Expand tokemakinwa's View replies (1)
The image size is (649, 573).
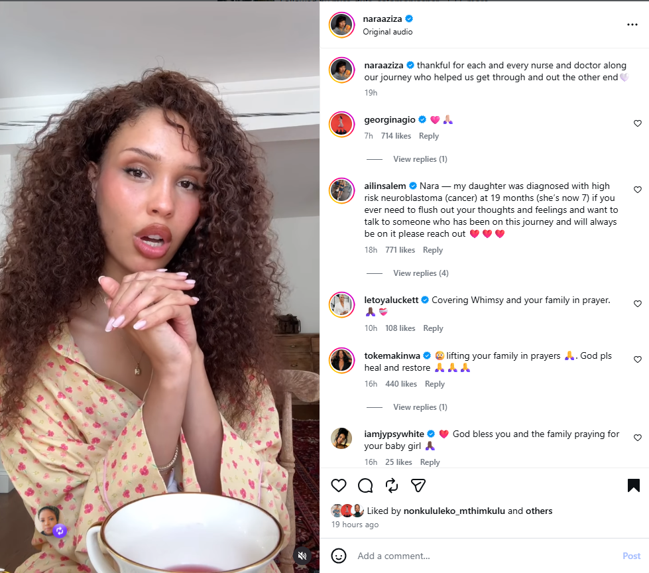point(420,407)
